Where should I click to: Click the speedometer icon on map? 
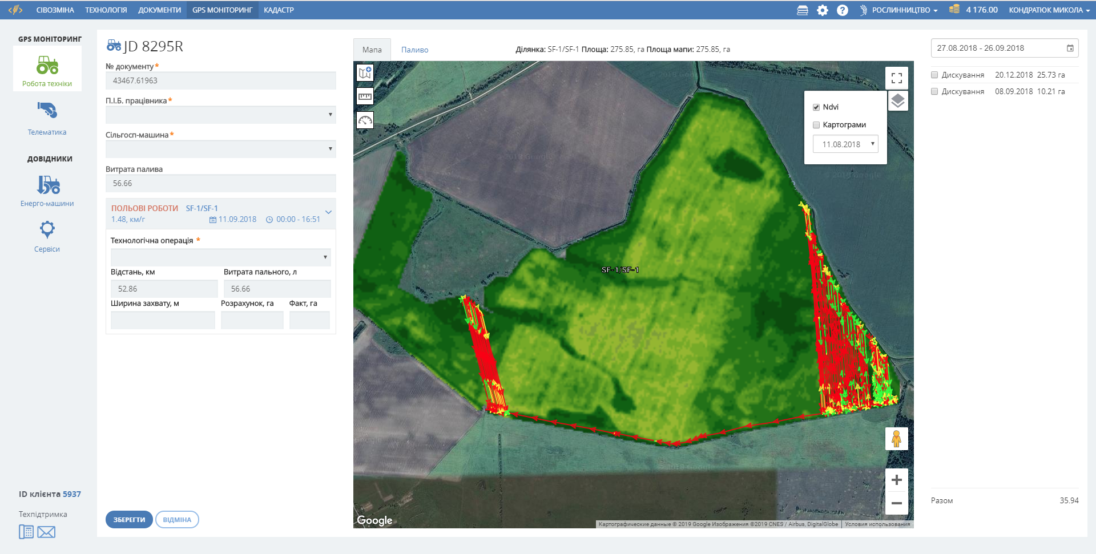(x=365, y=120)
